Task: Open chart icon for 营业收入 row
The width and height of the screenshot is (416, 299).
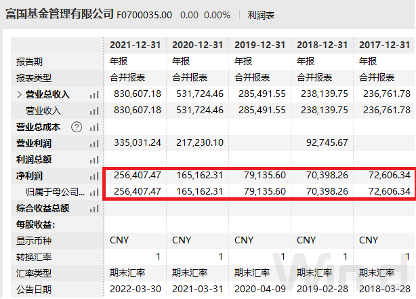Action: click(x=94, y=111)
